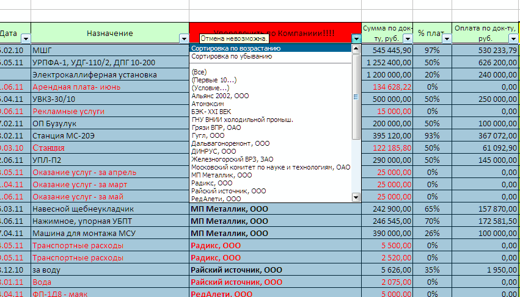Filter by Грязи ВПР, ОАО
This screenshot has height=297, width=520.
tap(271, 127)
